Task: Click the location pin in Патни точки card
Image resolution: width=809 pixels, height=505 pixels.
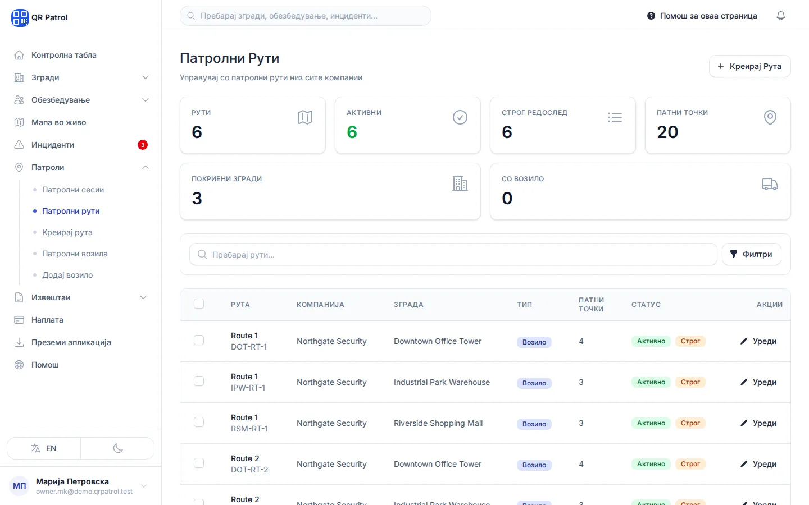Action: tap(770, 117)
